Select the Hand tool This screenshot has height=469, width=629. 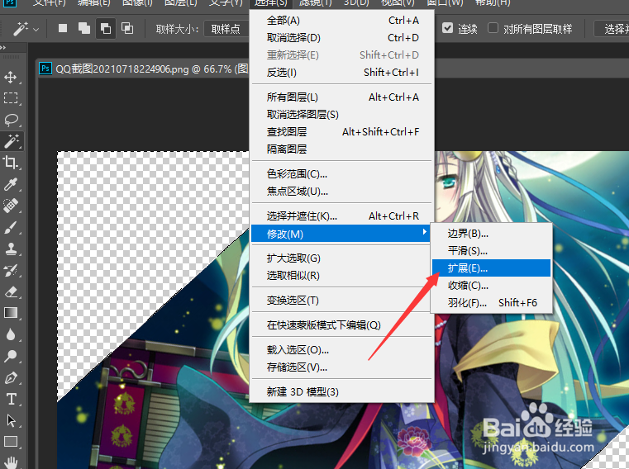(11, 462)
